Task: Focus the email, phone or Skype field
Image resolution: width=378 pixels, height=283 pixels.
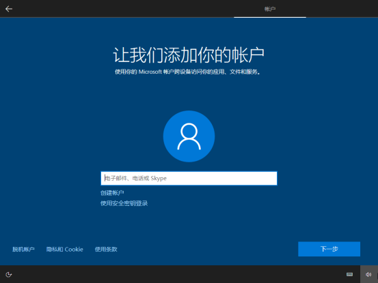Action: (189, 179)
